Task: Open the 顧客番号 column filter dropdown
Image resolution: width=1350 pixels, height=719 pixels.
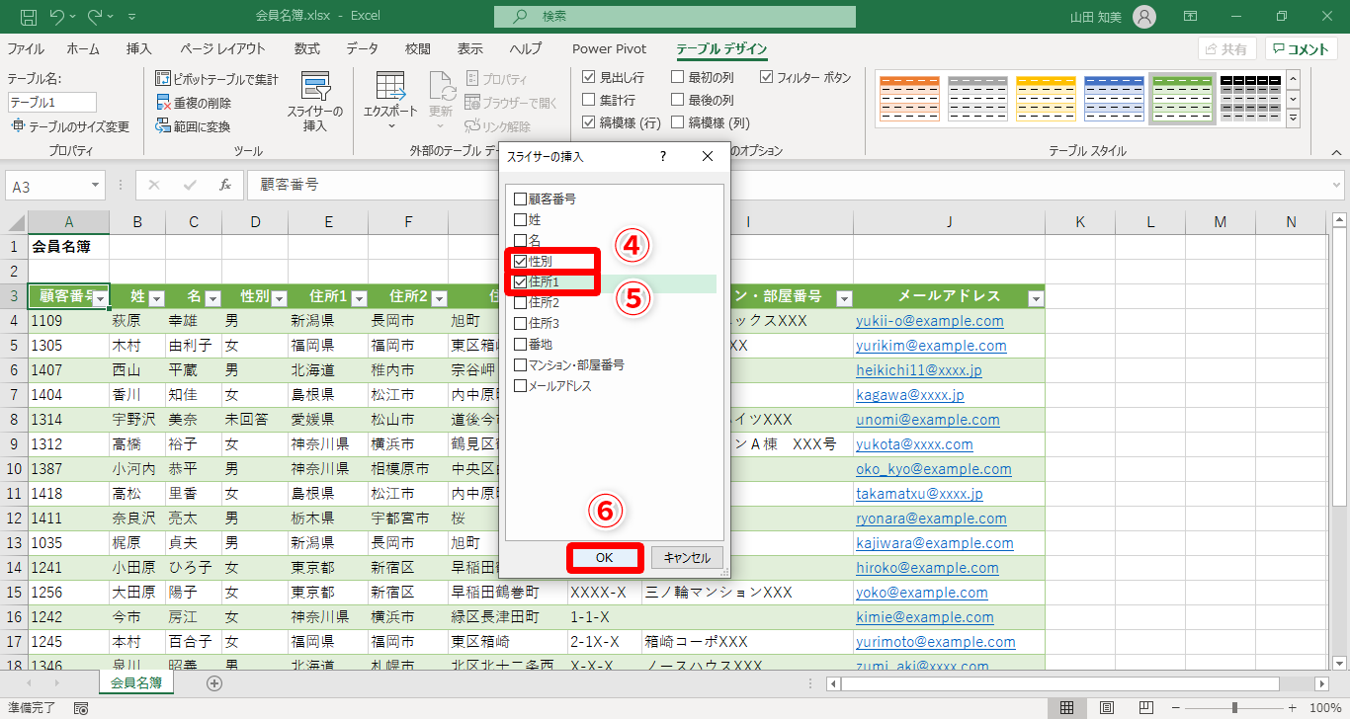Action: coord(100,298)
